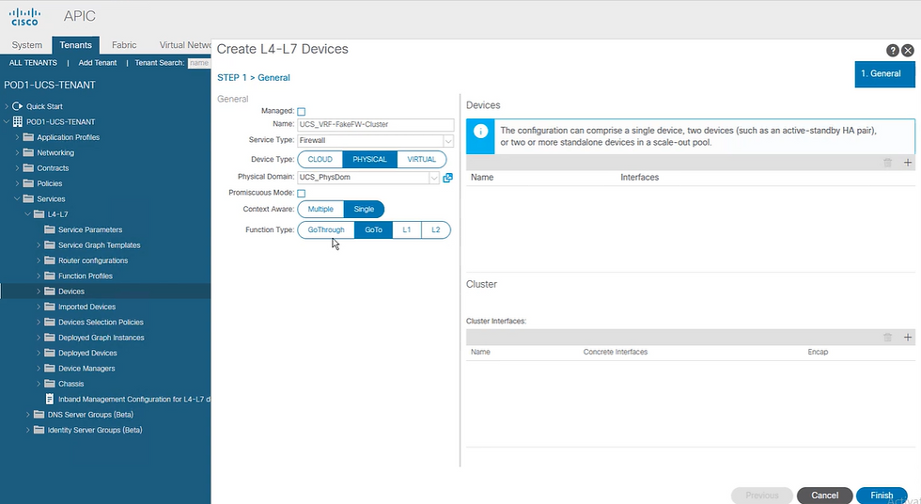Screen dimensions: 921x504
Task: Click the Networking folder icon
Action: point(28,152)
